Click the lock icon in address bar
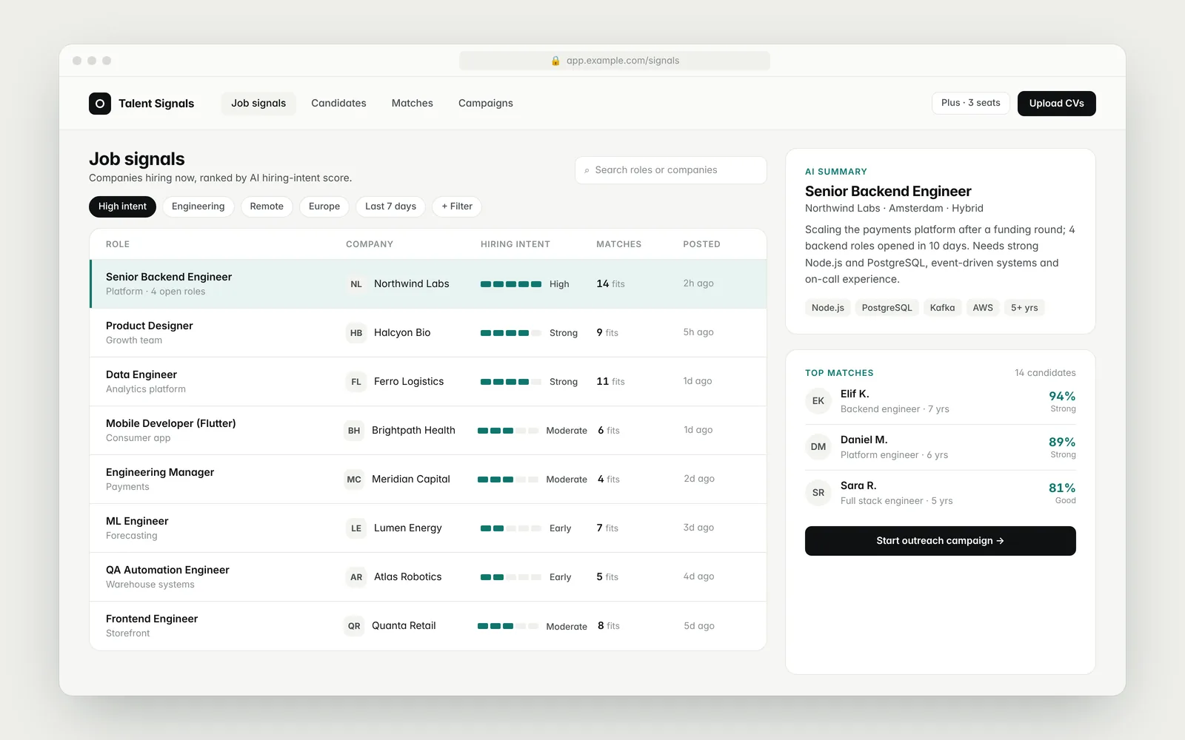Viewport: 1185px width, 740px height. [555, 61]
